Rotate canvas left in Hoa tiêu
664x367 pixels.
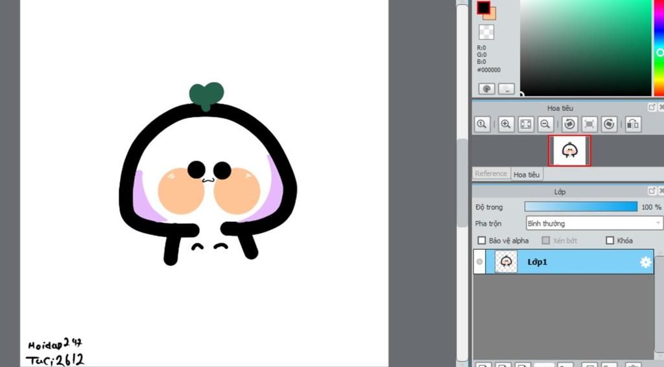click(569, 124)
